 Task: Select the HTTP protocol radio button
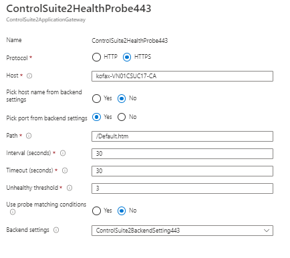[96, 57]
